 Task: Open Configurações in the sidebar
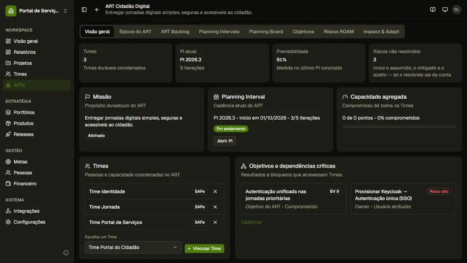click(x=37, y=222)
